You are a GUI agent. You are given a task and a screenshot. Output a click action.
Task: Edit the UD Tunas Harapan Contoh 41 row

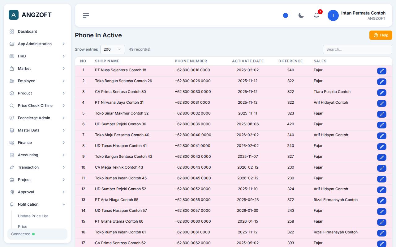point(382,147)
